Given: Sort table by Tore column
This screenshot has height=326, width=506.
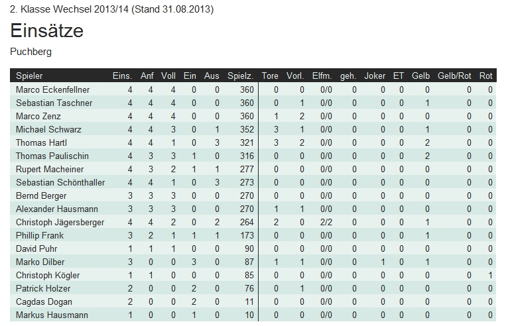Looking at the screenshot, I should (x=271, y=76).
